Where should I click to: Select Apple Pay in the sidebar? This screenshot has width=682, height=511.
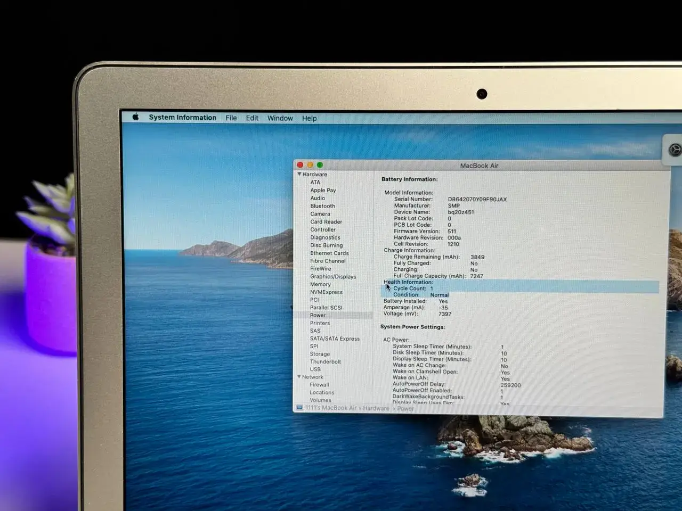coord(323,190)
